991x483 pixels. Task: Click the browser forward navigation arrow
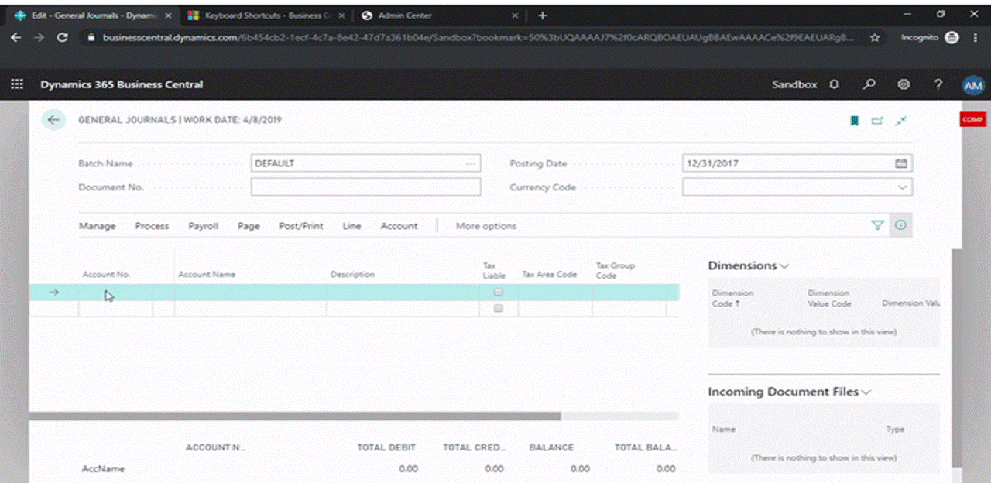click(39, 37)
